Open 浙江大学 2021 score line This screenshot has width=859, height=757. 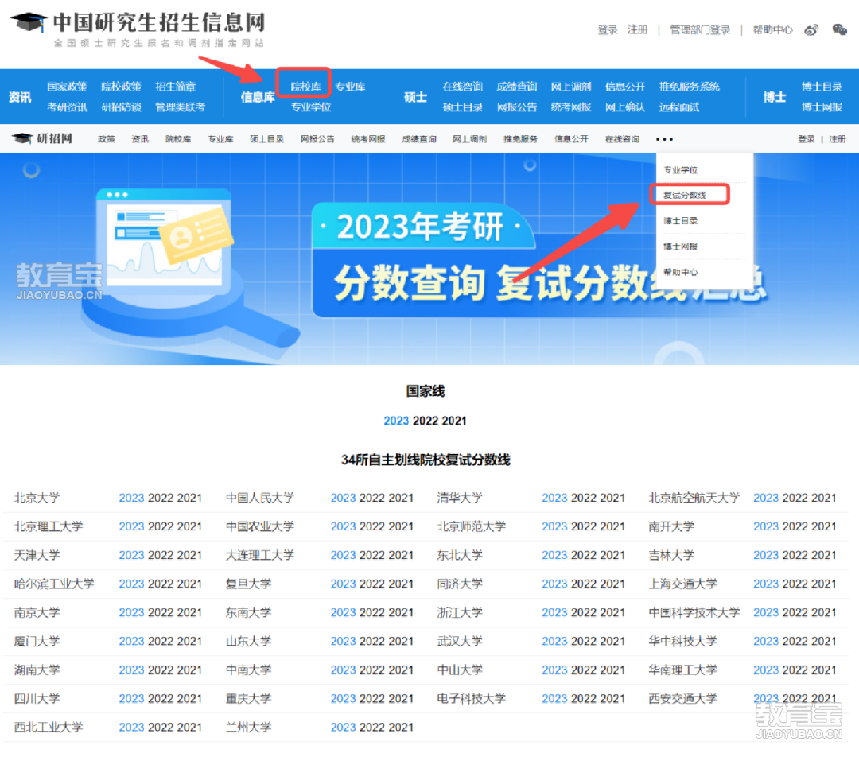click(x=612, y=612)
